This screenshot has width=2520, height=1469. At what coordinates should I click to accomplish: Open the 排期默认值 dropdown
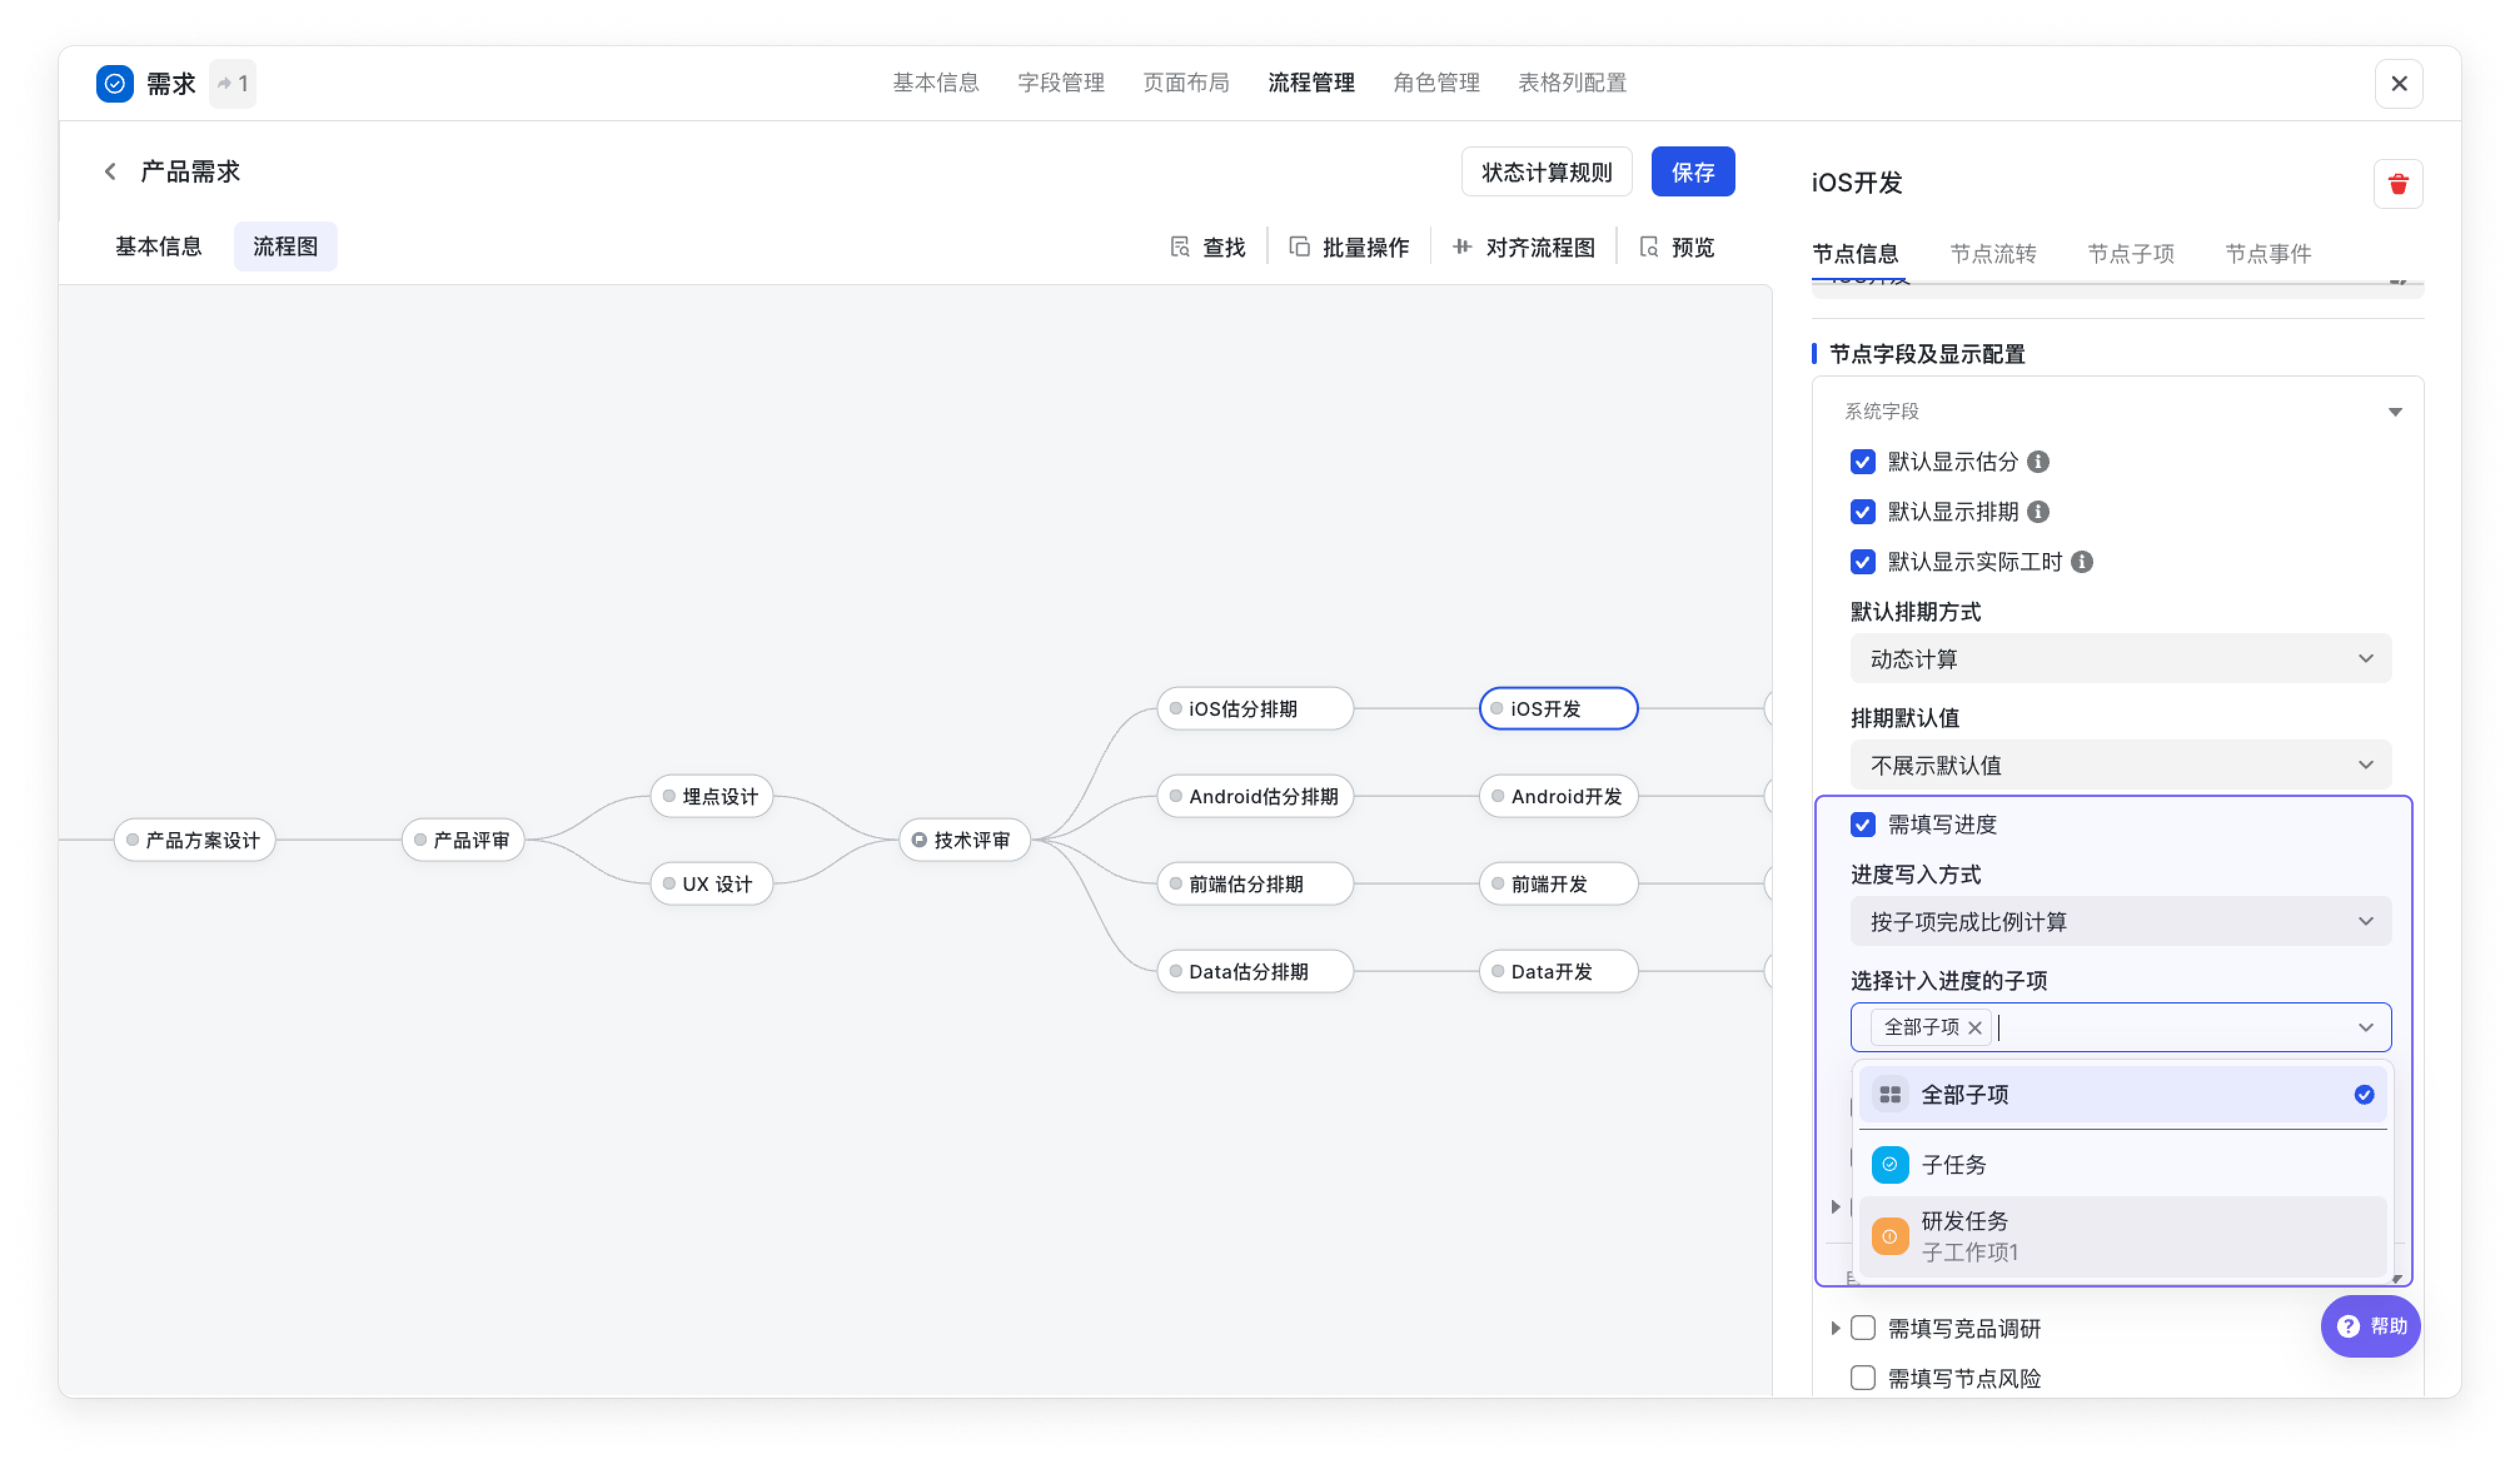tap(2120, 765)
